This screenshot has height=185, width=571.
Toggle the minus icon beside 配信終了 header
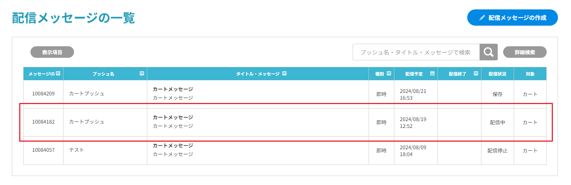[x=476, y=73]
